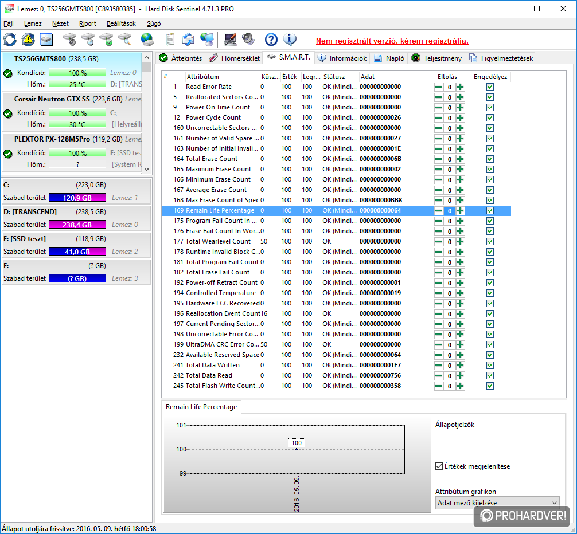Screen dimensions: 577x534
Task: Open the Fájl menu
Action: click(x=9, y=23)
